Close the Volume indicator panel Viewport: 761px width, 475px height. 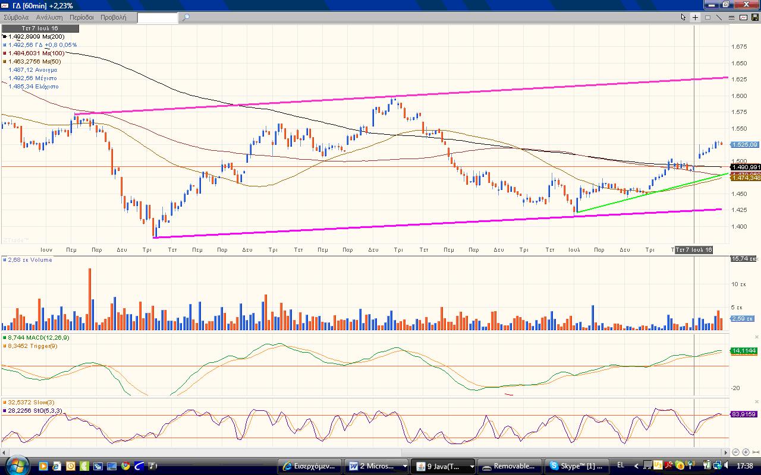click(x=757, y=258)
